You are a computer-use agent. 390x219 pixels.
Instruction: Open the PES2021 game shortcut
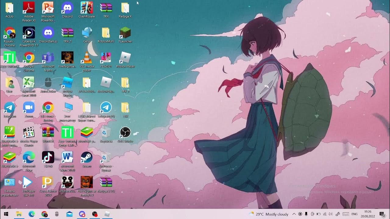pyautogui.click(x=106, y=60)
